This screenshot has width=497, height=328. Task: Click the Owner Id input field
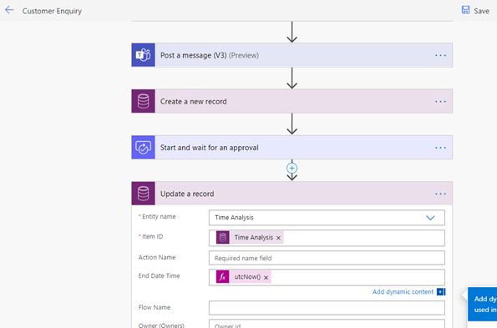point(327,324)
